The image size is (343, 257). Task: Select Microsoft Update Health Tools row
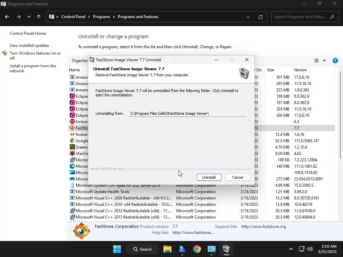tap(201, 192)
